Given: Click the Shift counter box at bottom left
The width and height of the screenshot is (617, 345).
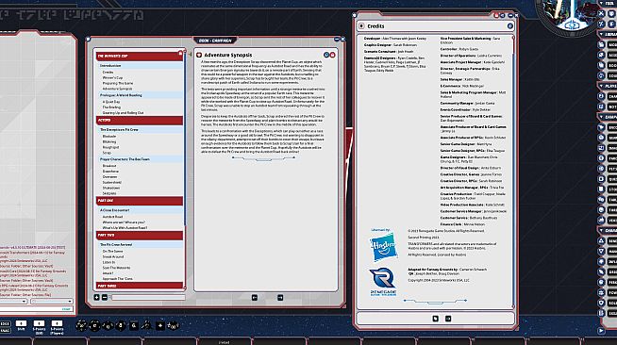Looking at the screenshot, I should tap(21, 323).
